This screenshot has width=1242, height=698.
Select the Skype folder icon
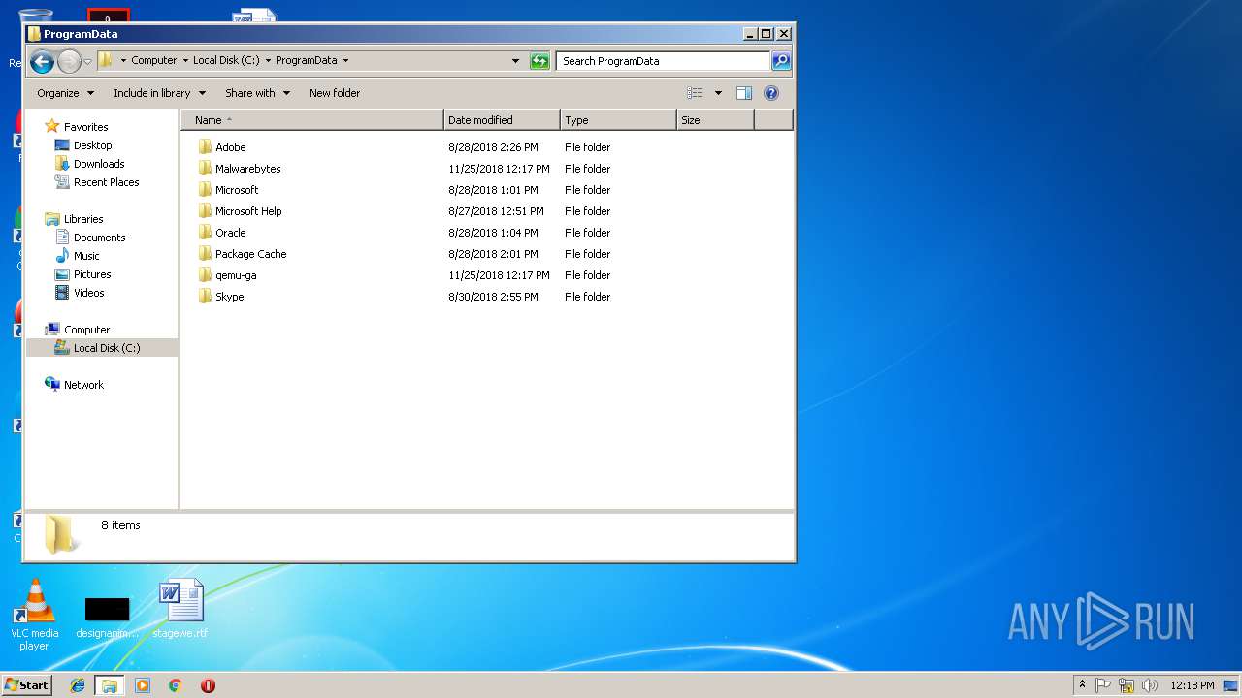pos(205,296)
